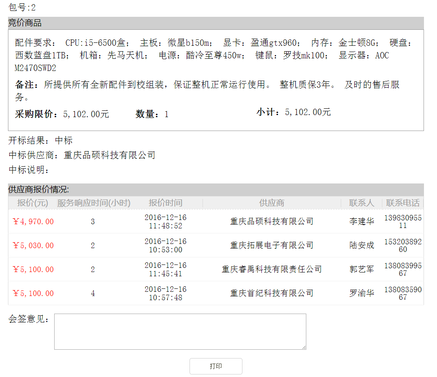The image size is (437, 377).
Task: Click quote time 2016-12-16 10:57:48
Action: pyautogui.click(x=166, y=293)
